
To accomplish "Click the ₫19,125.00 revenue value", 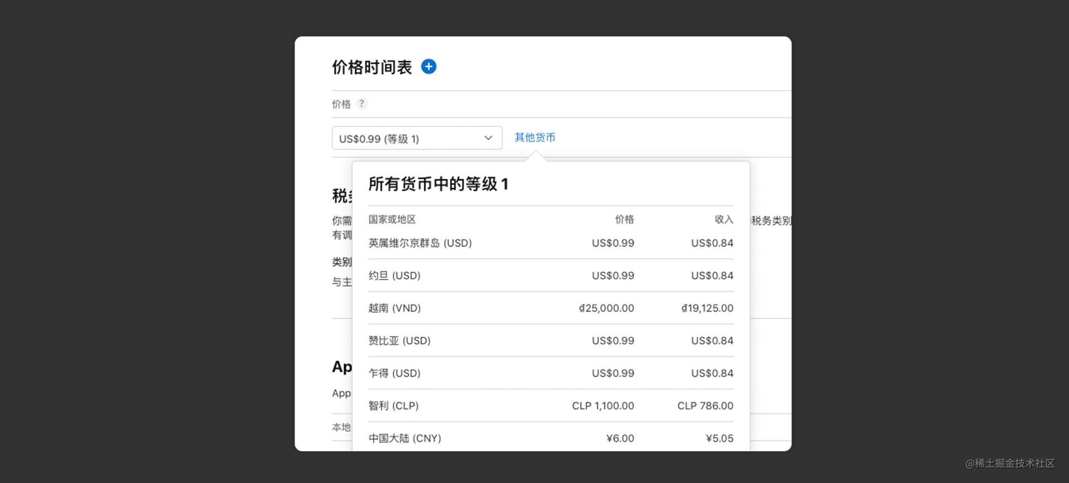I will pos(707,308).
